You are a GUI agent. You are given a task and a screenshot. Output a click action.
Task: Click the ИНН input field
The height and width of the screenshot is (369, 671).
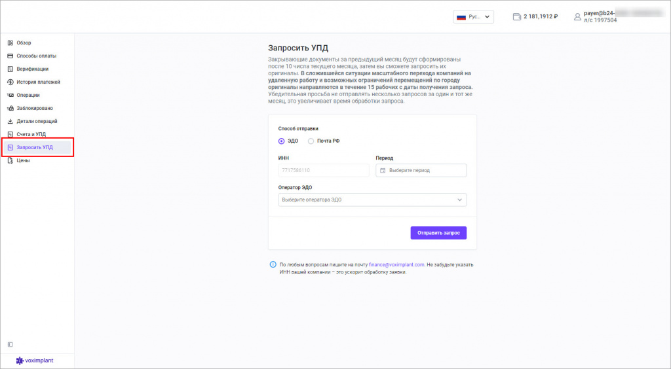click(324, 170)
